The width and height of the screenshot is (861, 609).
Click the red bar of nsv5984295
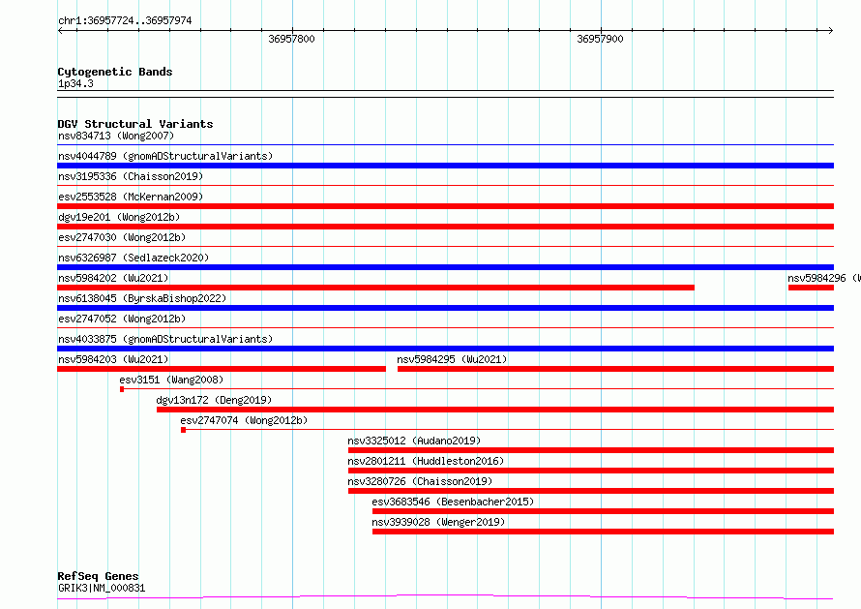pos(615,369)
